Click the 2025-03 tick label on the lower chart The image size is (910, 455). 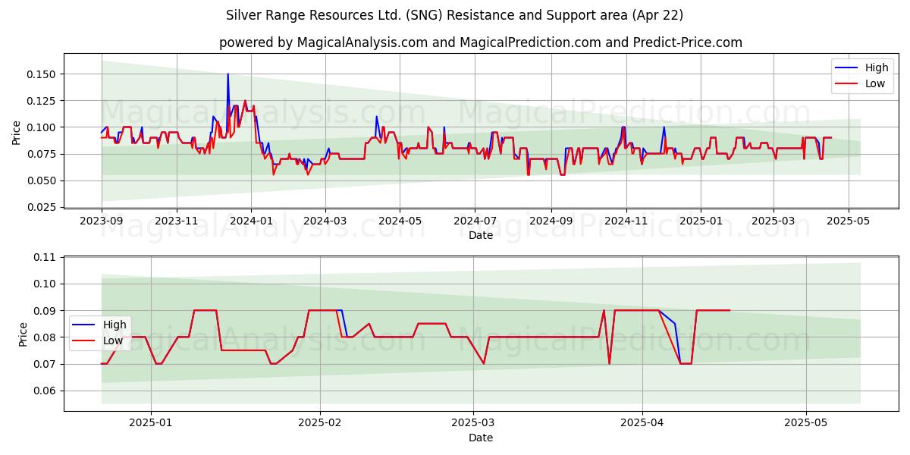click(x=473, y=423)
